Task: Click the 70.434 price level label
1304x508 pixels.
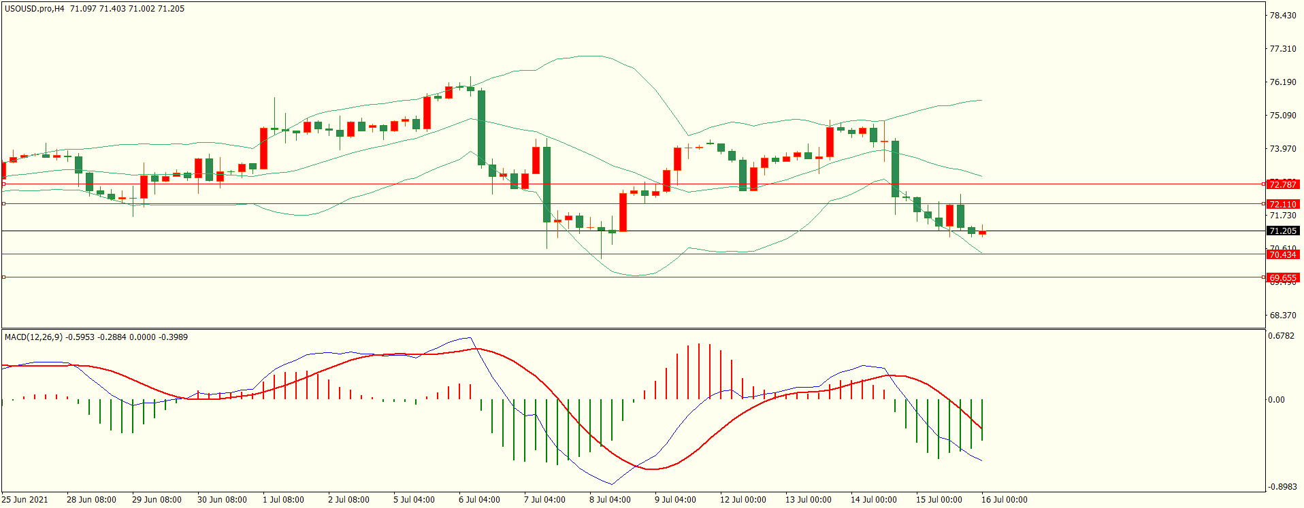Action: click(x=1284, y=254)
